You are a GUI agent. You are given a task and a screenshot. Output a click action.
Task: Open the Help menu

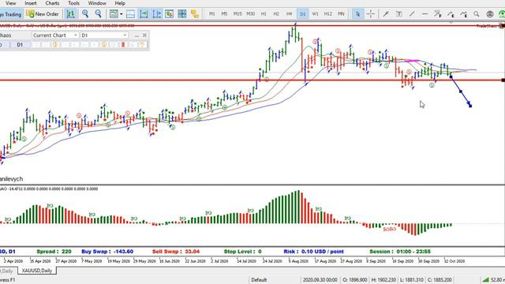(x=120, y=3)
